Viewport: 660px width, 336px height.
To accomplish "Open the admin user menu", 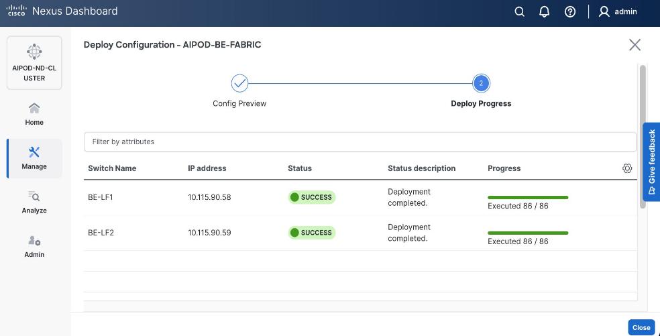I will click(617, 11).
